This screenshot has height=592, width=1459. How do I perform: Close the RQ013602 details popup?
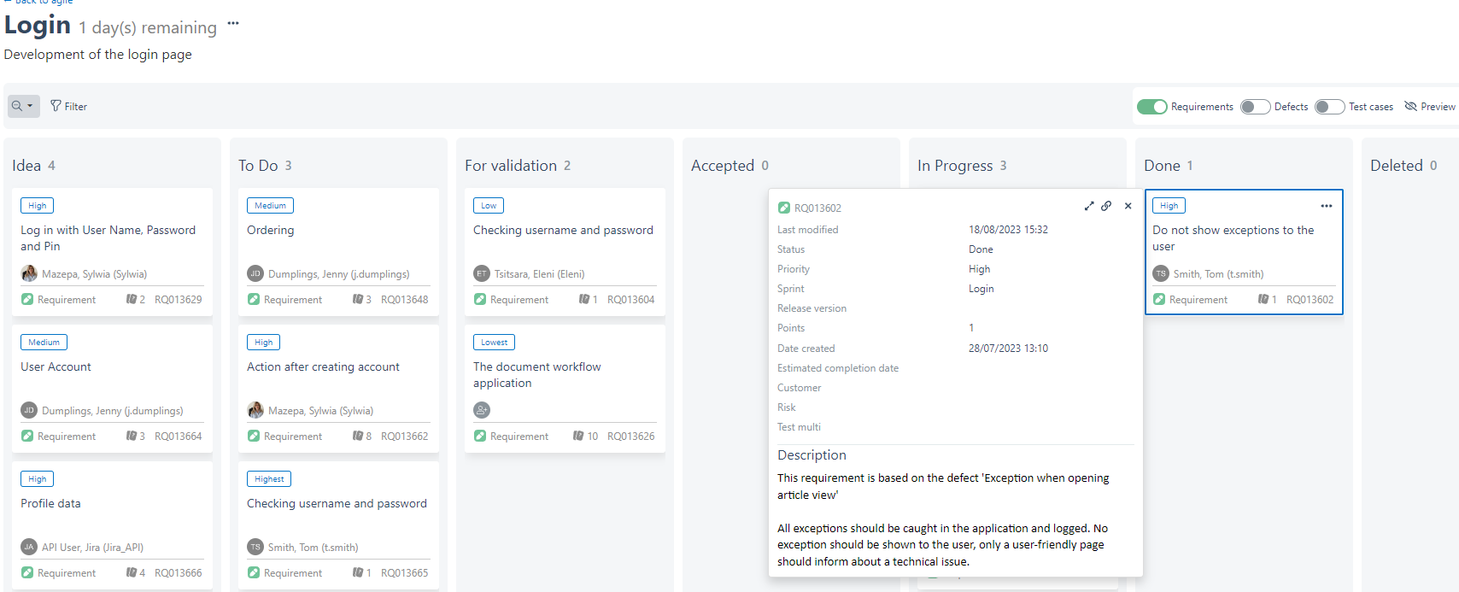[x=1128, y=206]
